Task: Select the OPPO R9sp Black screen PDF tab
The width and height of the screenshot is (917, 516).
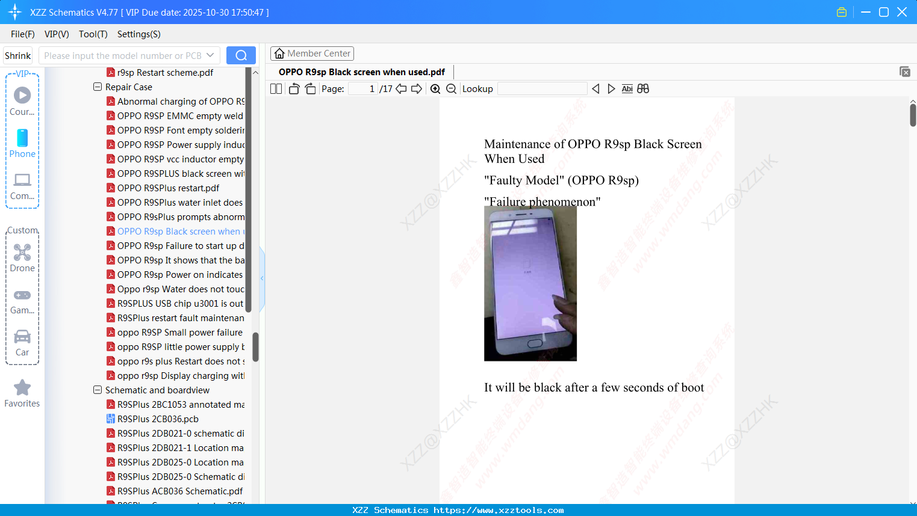Action: click(361, 72)
